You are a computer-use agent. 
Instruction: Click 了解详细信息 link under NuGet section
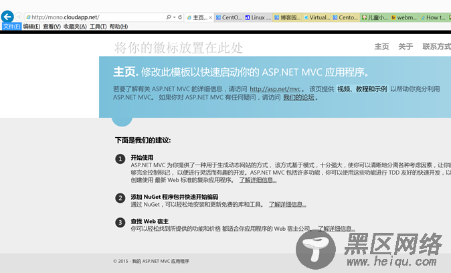[x=287, y=205]
